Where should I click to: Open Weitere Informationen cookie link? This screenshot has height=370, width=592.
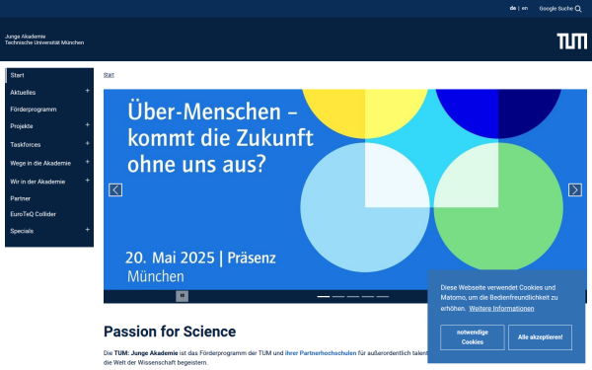click(x=501, y=309)
